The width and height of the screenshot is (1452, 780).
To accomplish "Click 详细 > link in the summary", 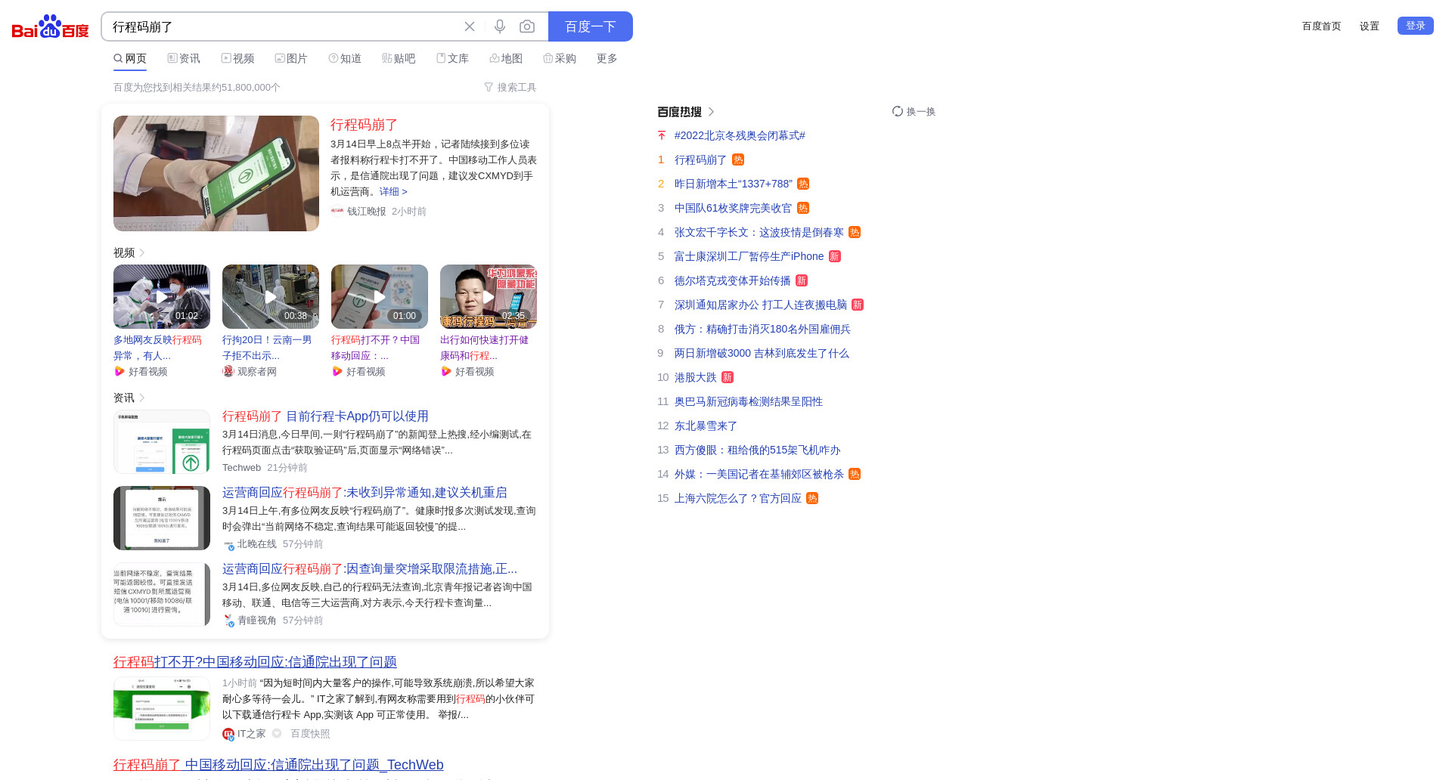I will pyautogui.click(x=393, y=192).
